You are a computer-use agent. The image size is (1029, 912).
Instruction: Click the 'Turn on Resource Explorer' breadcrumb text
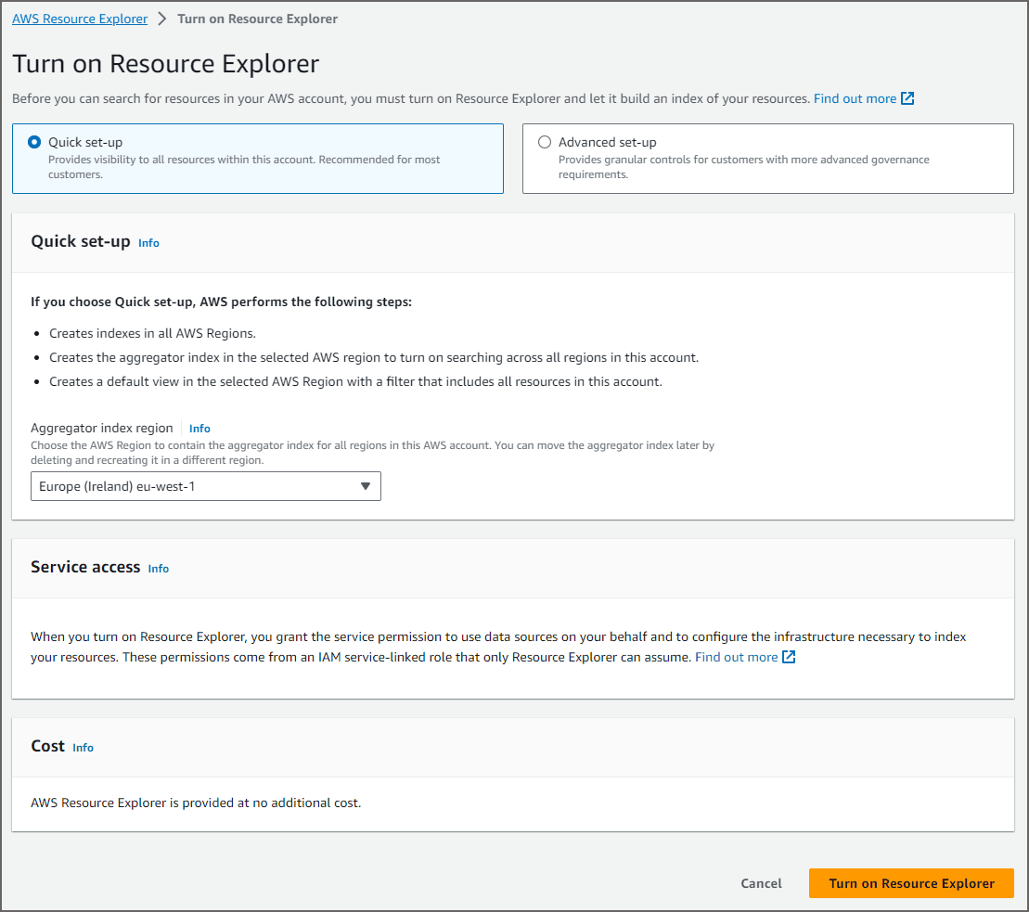click(257, 19)
